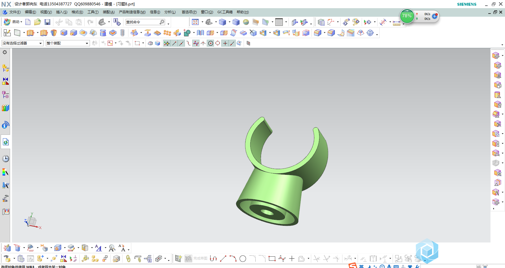Open the History clock sidebar icon
The width and height of the screenshot is (505, 268).
coord(5,159)
